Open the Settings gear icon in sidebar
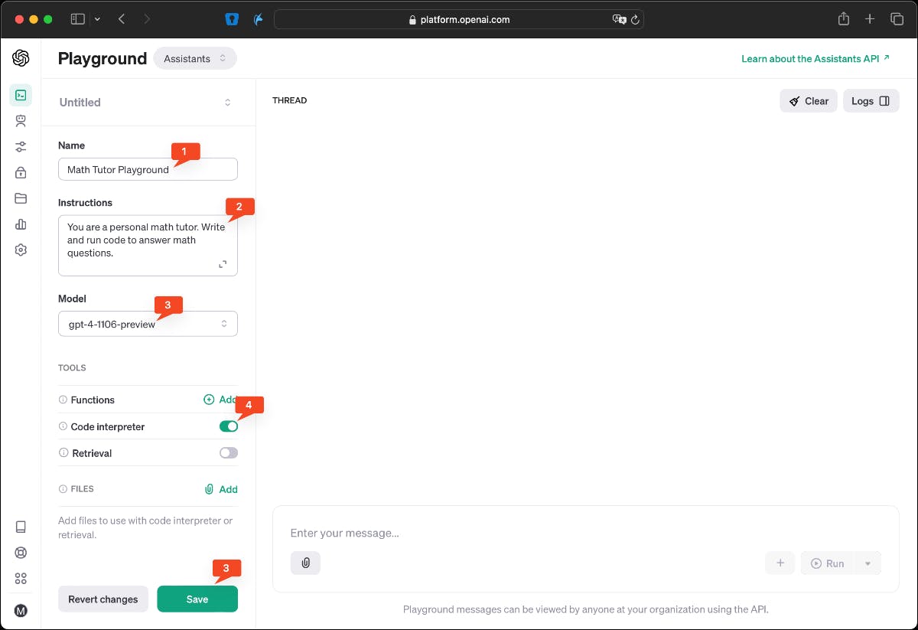The width and height of the screenshot is (918, 630). coord(21,250)
